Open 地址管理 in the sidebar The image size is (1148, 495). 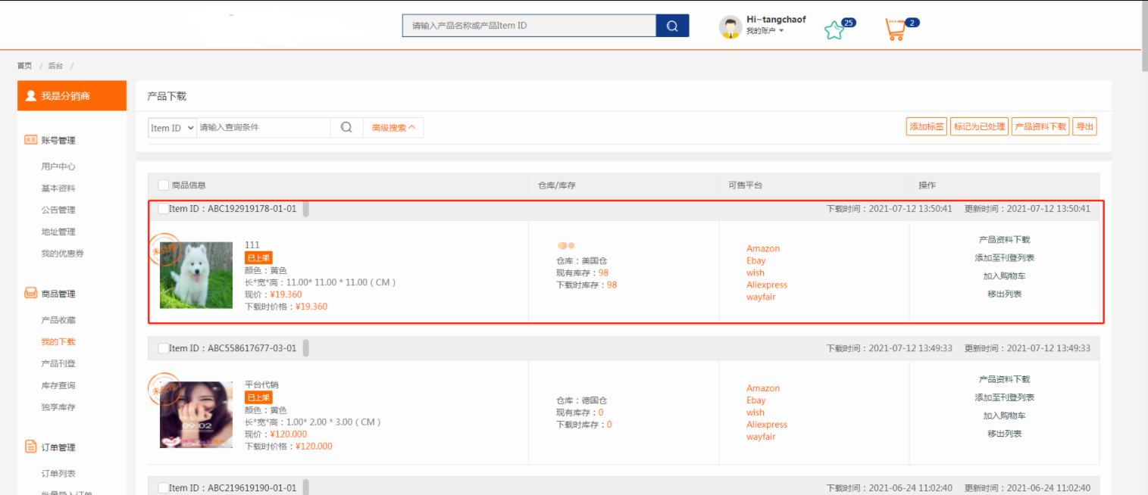pos(58,232)
